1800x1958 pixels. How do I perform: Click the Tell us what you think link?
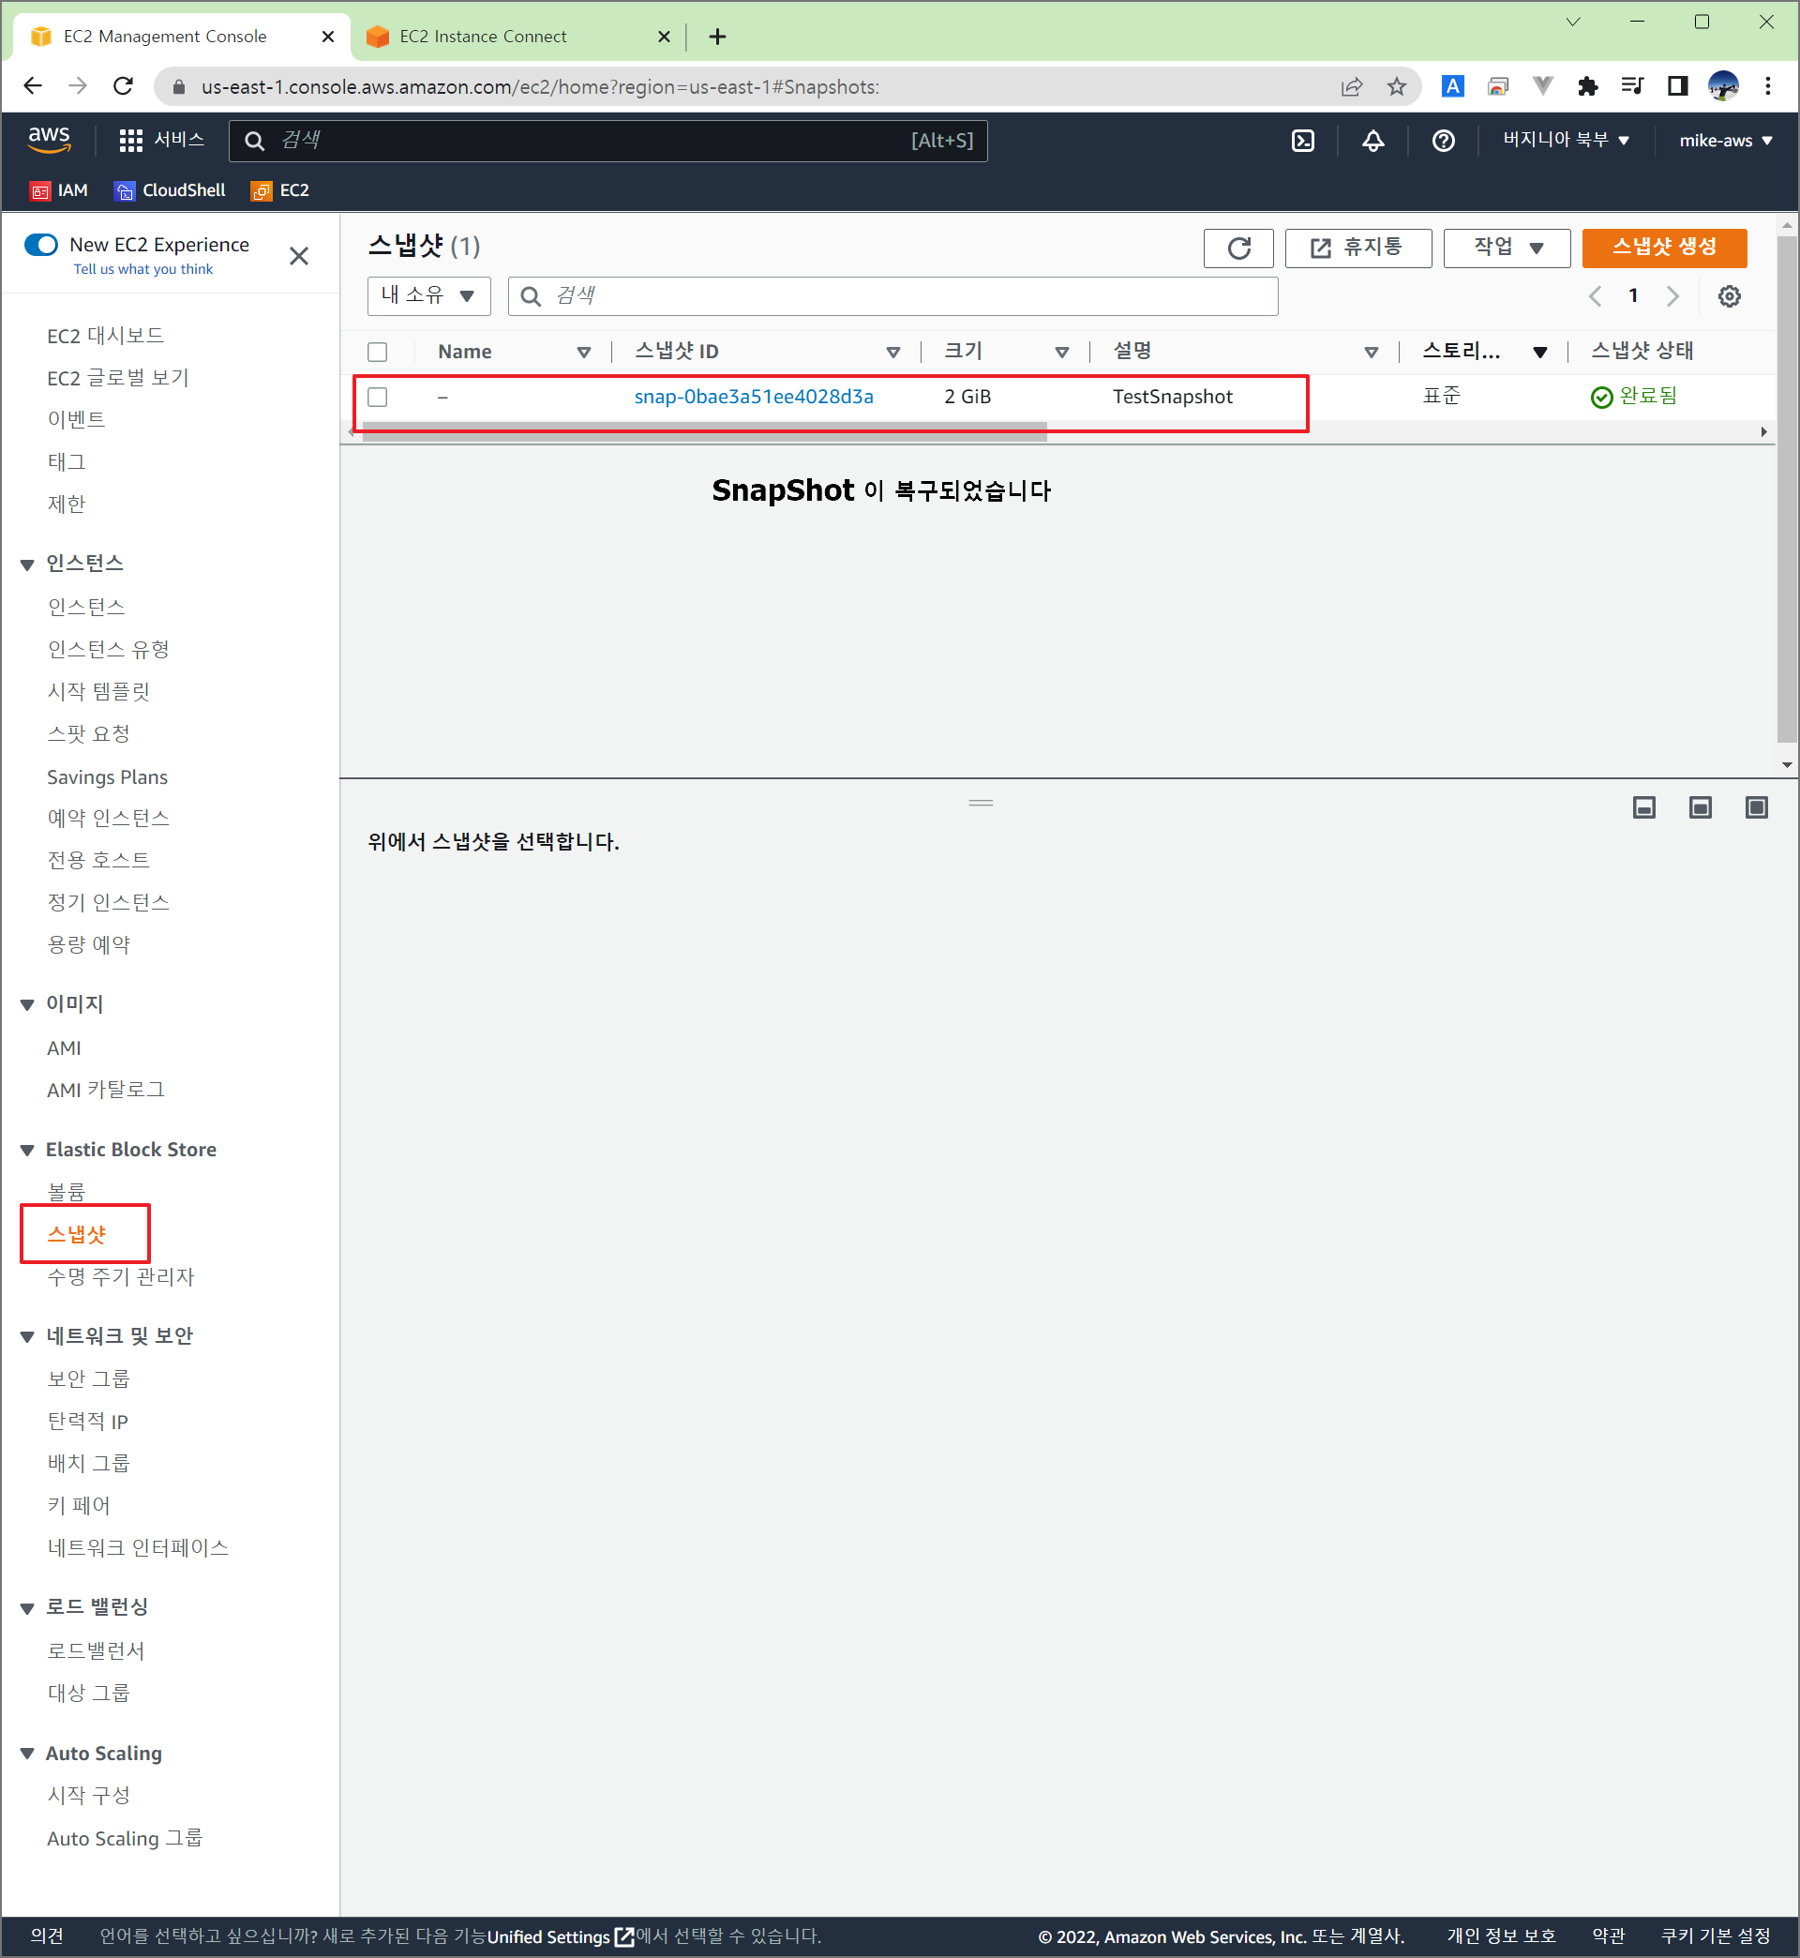[x=143, y=269]
